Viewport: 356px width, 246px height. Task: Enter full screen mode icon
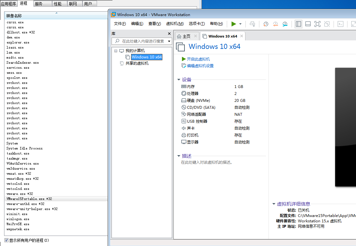317,24
